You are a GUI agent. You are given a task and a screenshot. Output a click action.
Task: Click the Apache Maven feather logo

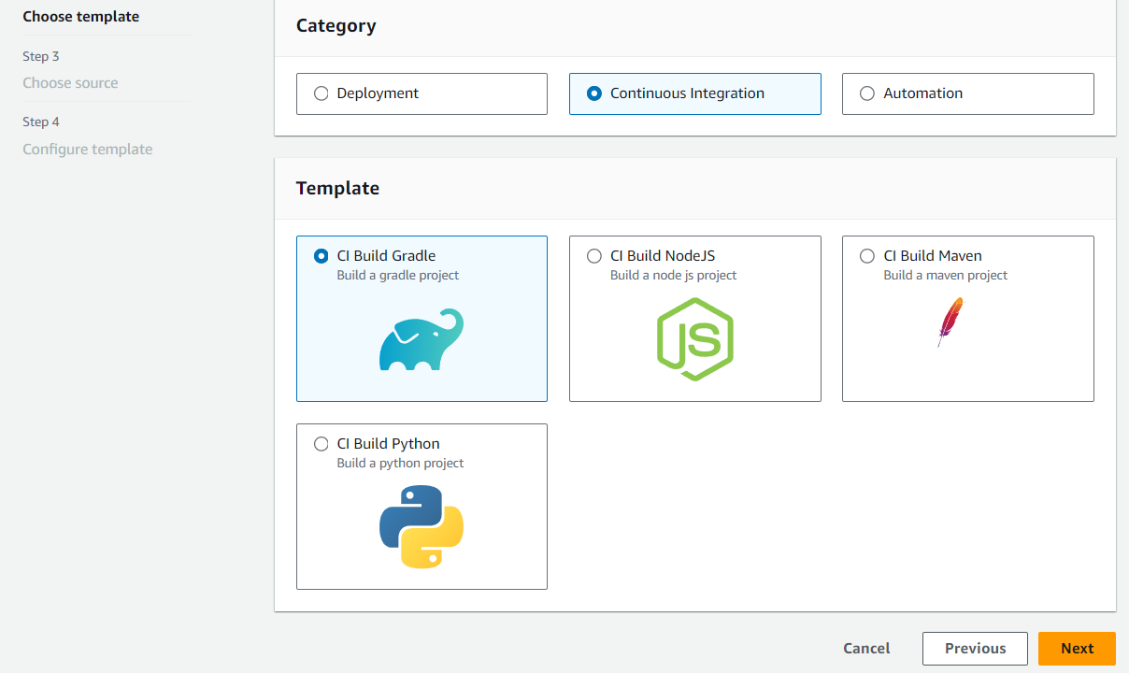950,322
